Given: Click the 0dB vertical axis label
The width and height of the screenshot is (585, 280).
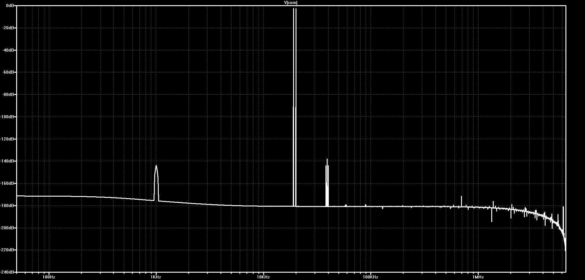Looking at the screenshot, I should click(x=10, y=6).
